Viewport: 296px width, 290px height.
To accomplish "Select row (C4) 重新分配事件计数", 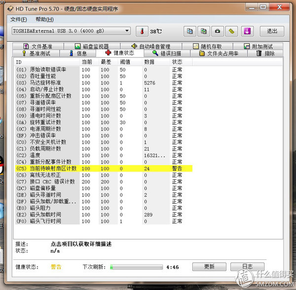I will 104,162.
